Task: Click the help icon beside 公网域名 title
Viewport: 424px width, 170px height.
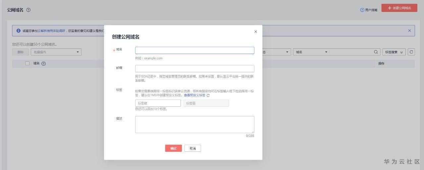Action: pos(28,10)
